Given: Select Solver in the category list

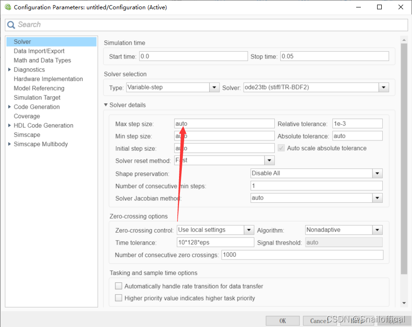Looking at the screenshot, I should click(x=52, y=42).
